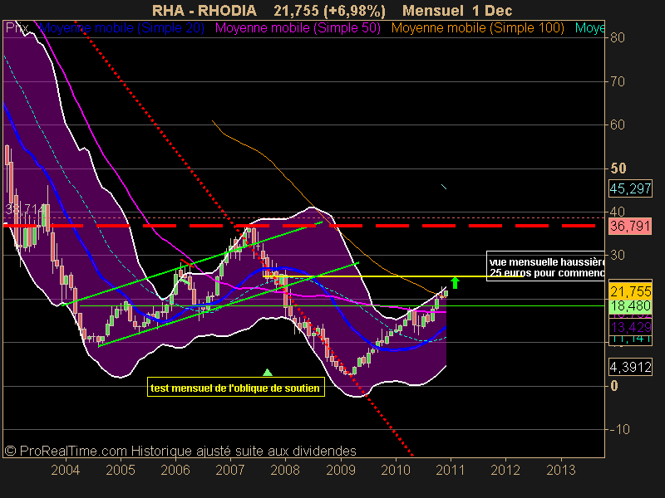Select the small green triangle above the yellow note

pos(267,372)
